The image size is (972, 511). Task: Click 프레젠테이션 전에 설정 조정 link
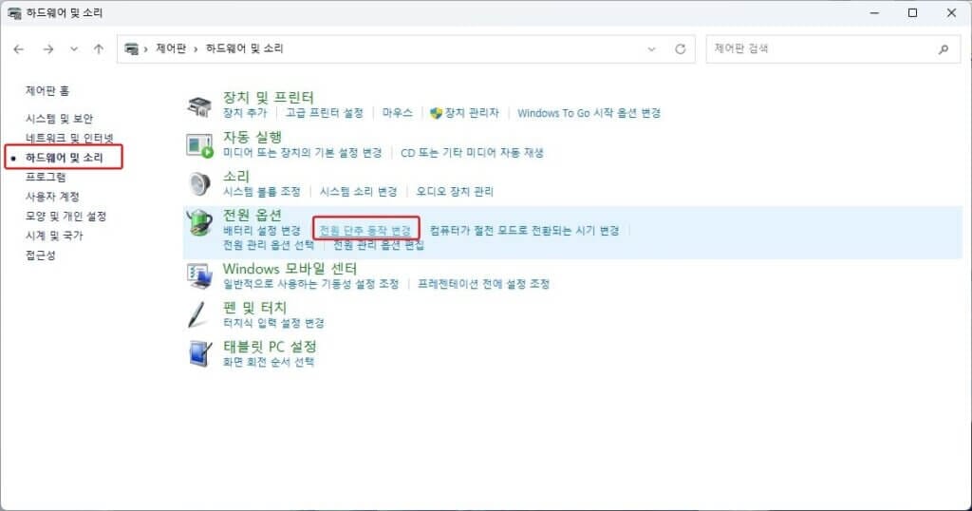(x=483, y=284)
